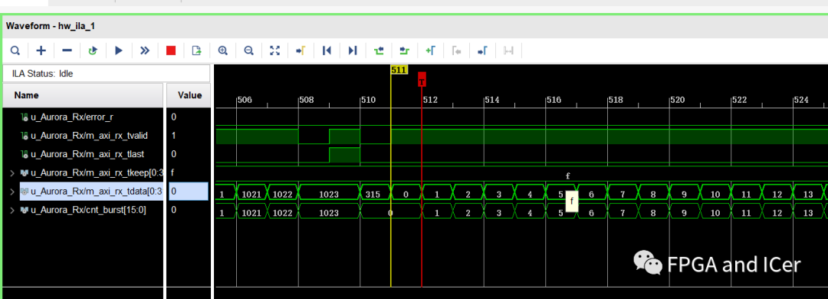
Task: Jump to waveform end icon
Action: [353, 51]
